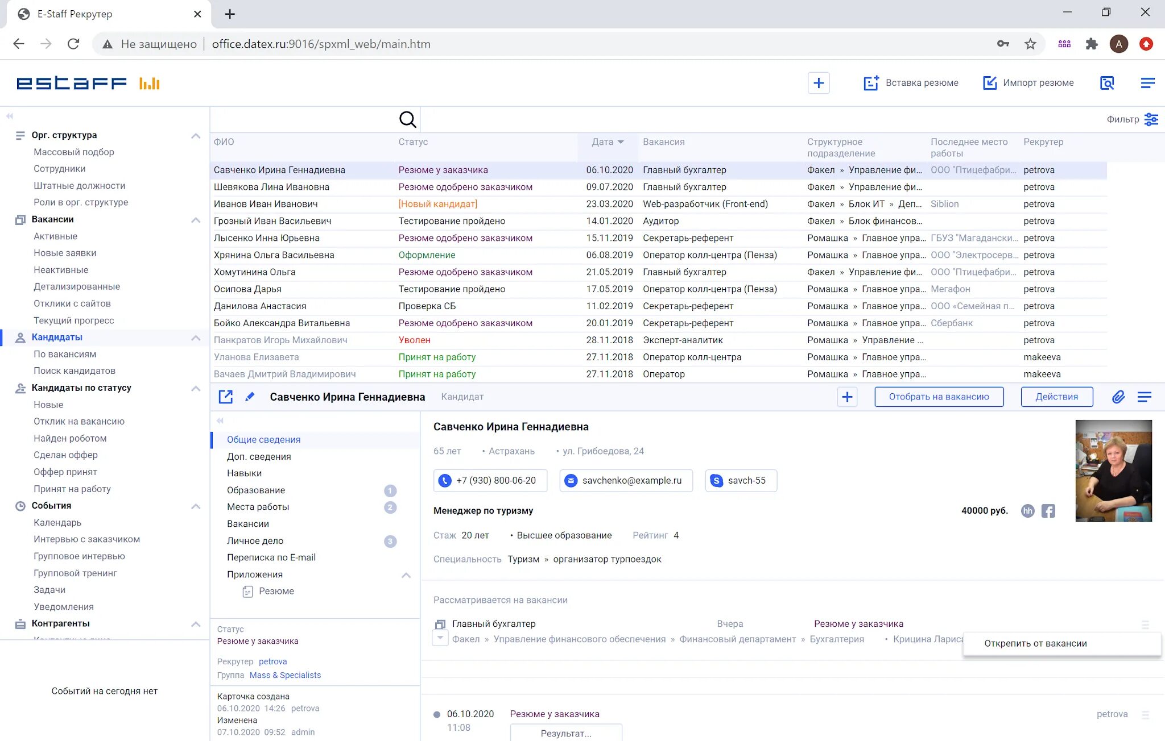Collapse the Приложения section chevron

coord(406,575)
